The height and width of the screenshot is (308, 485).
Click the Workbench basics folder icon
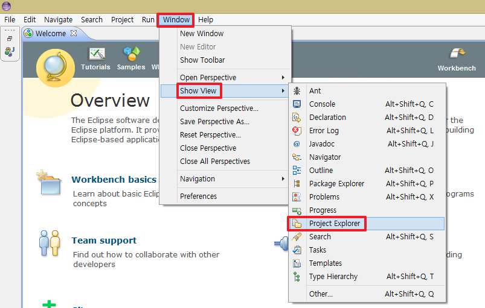[x=48, y=183]
